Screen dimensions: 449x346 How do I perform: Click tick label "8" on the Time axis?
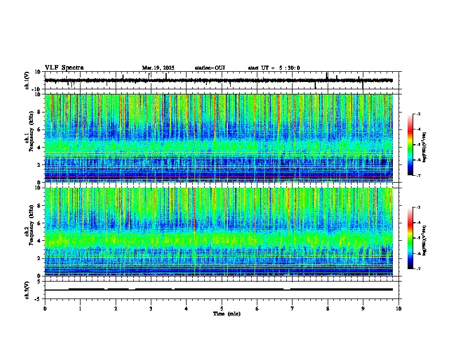(328, 309)
